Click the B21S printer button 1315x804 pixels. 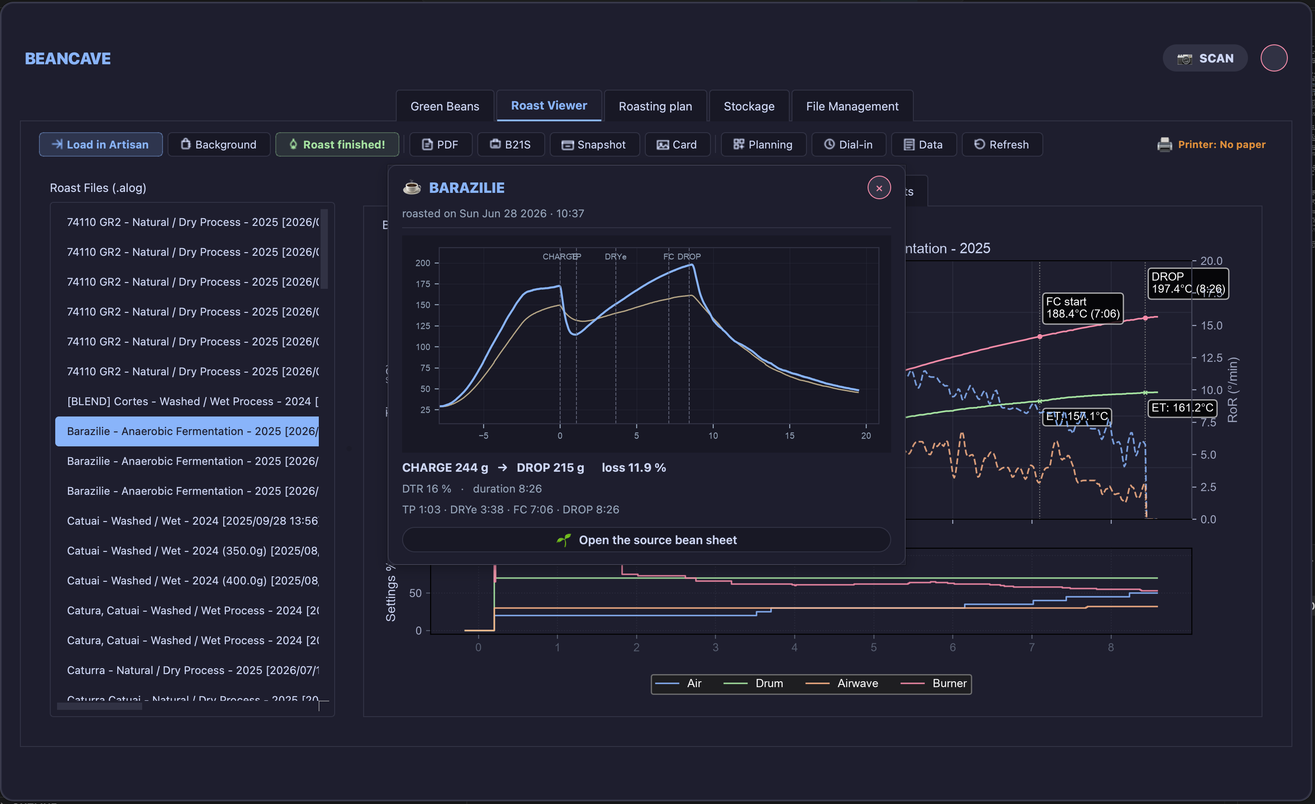(x=511, y=144)
